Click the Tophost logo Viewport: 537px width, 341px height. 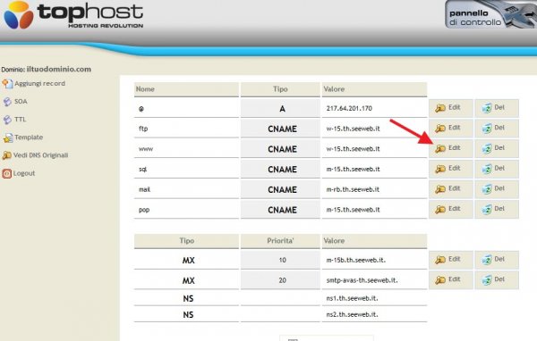click(x=73, y=15)
